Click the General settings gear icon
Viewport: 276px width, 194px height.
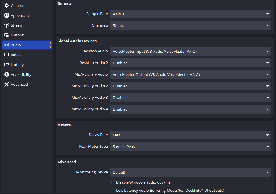coord(7,6)
